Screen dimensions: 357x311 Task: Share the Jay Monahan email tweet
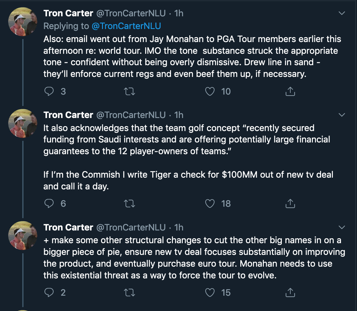(290, 92)
